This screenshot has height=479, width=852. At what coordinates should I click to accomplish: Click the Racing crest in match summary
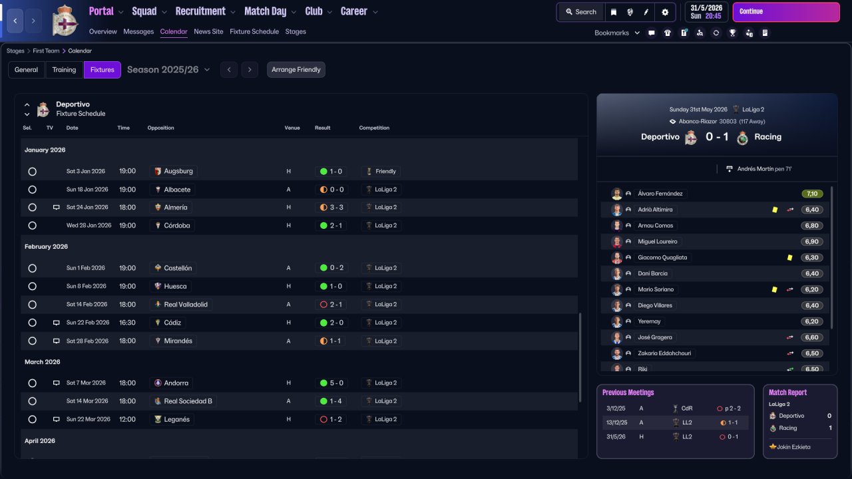point(742,137)
